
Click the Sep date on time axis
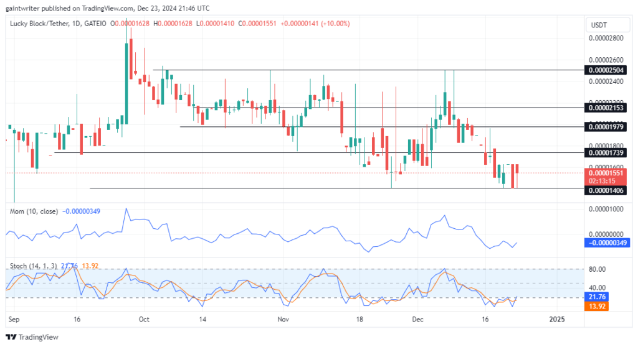tap(14, 319)
